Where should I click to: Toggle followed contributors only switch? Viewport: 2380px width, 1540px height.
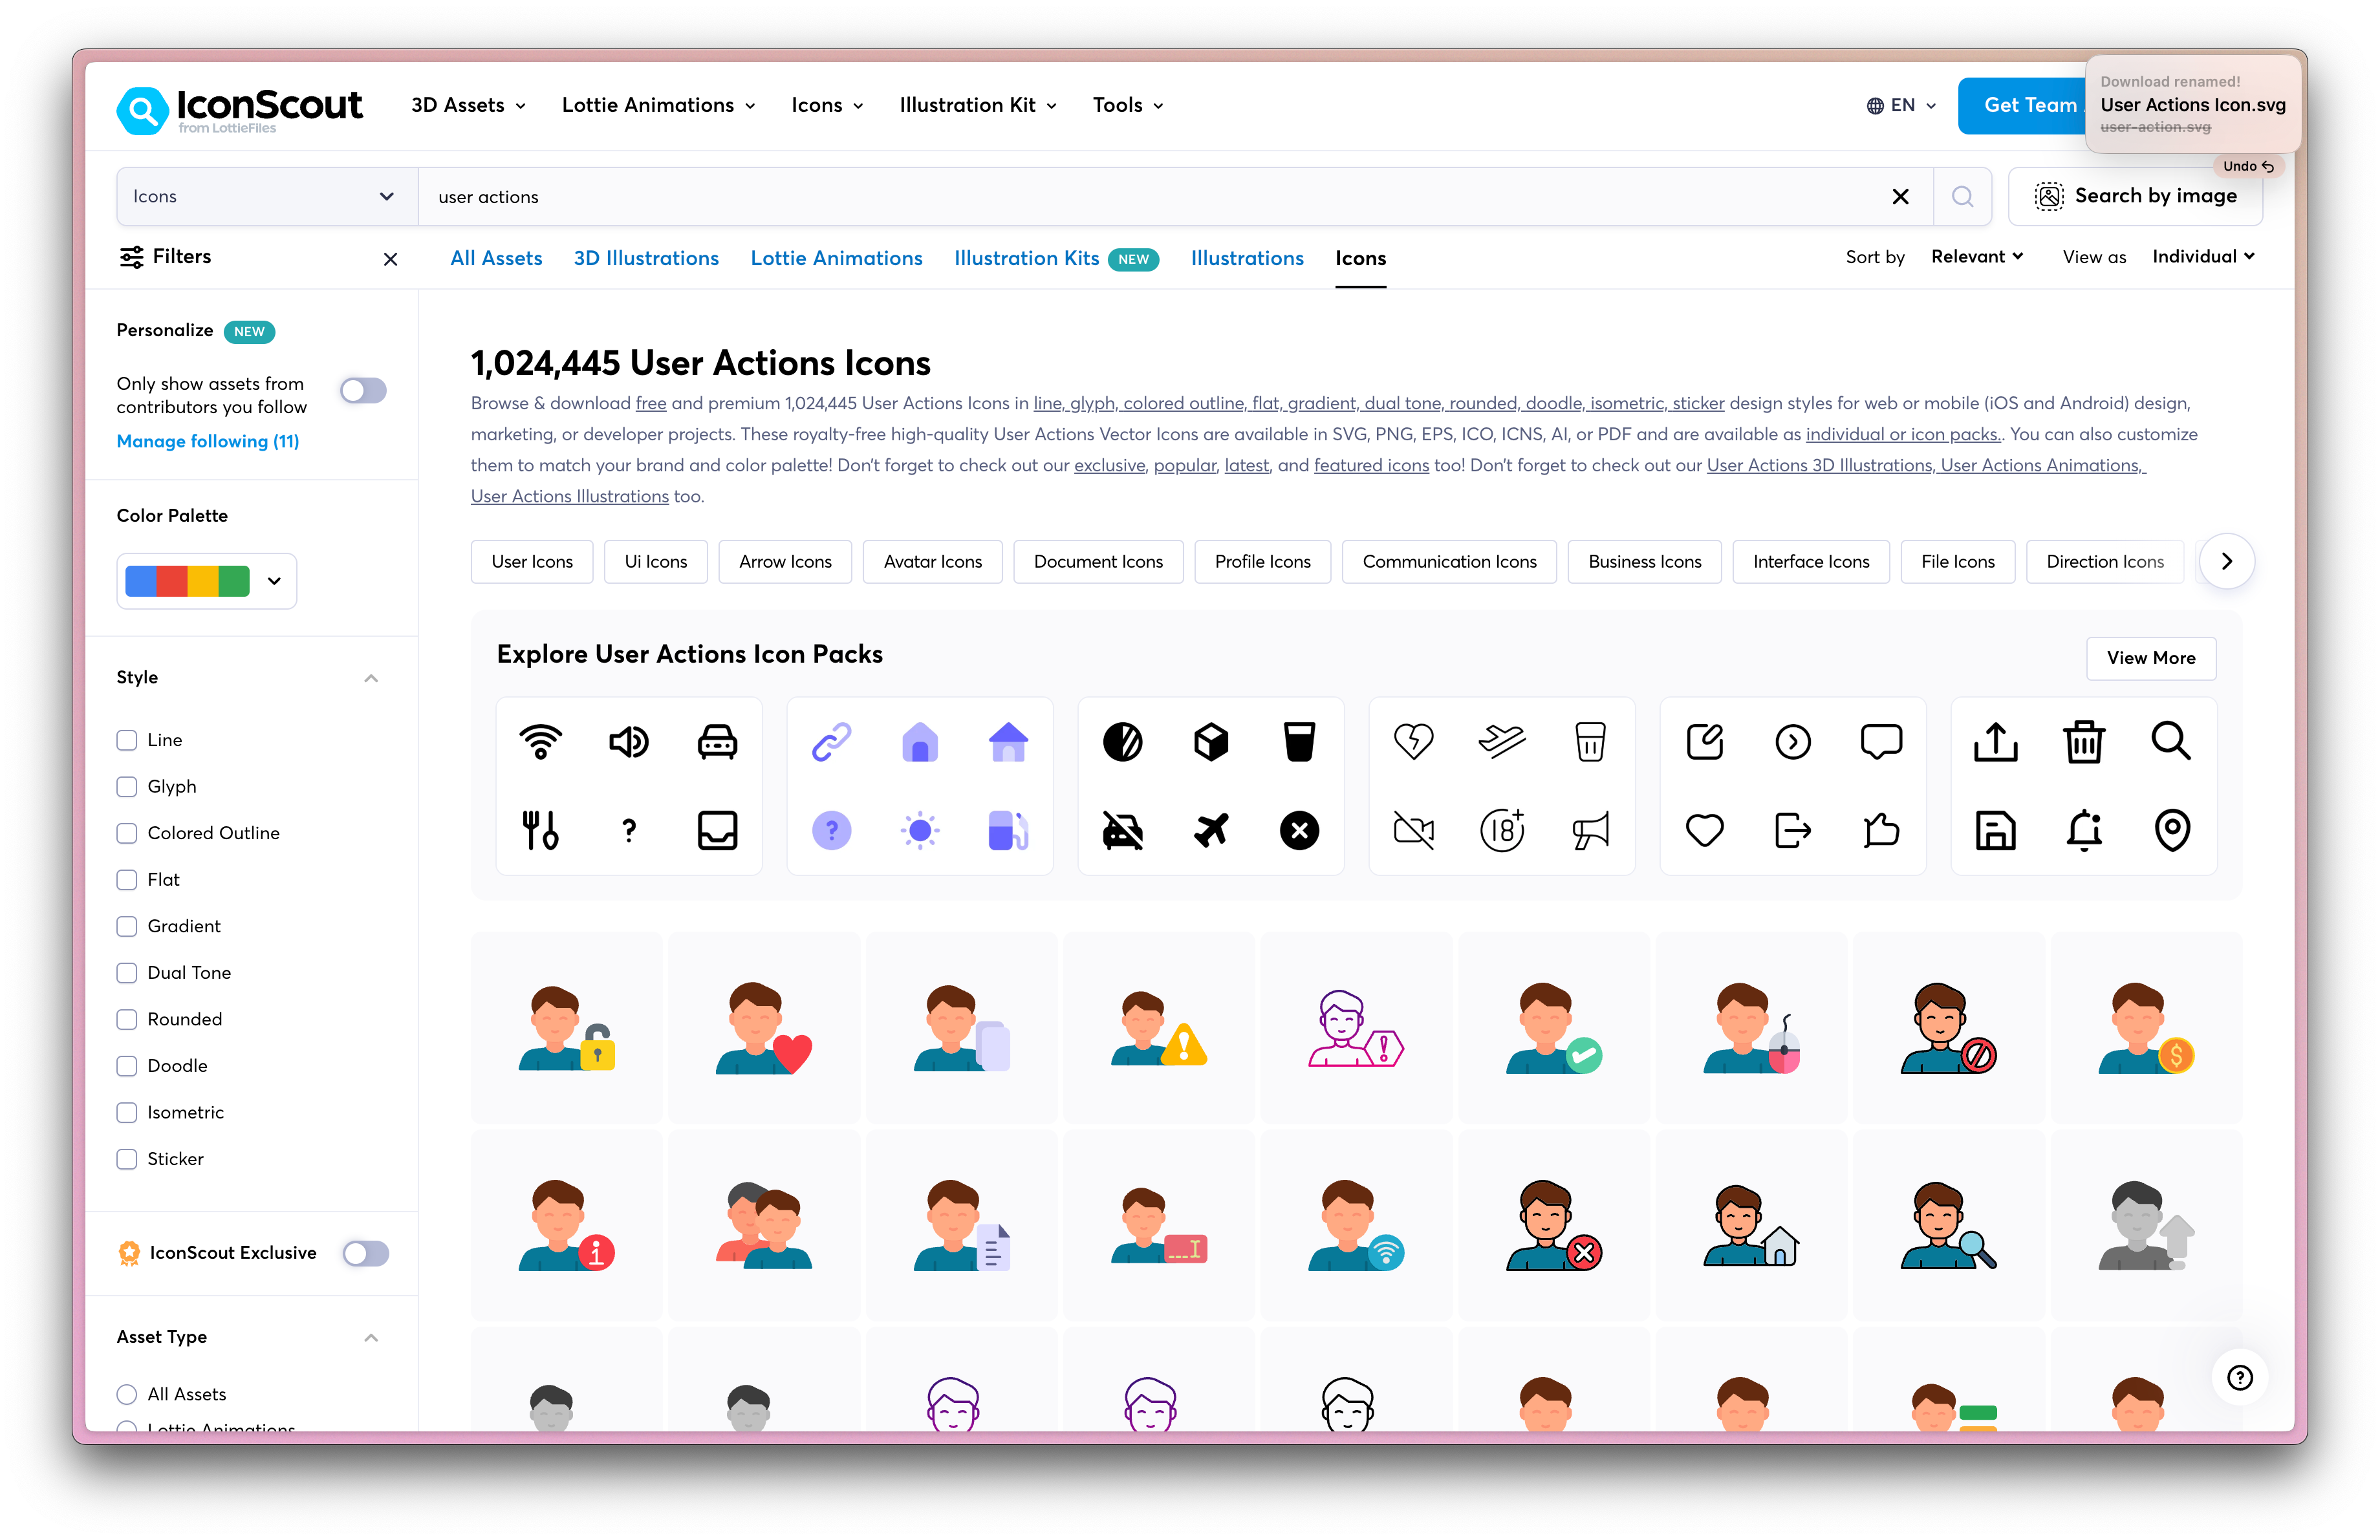[x=363, y=390]
